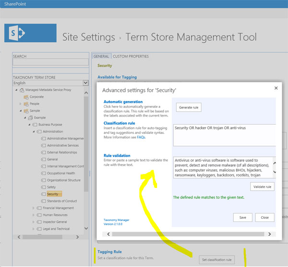288x267 pixels.
Task: Switch to the GENERAL tab
Action: [x=102, y=56]
